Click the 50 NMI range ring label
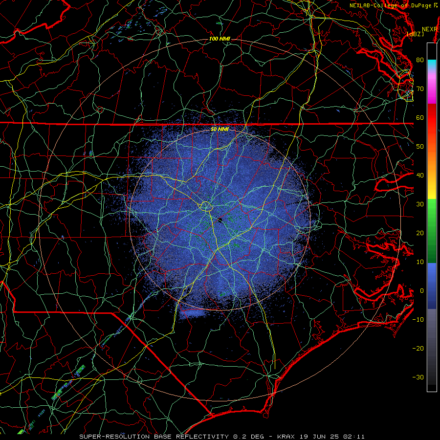 tap(220, 130)
